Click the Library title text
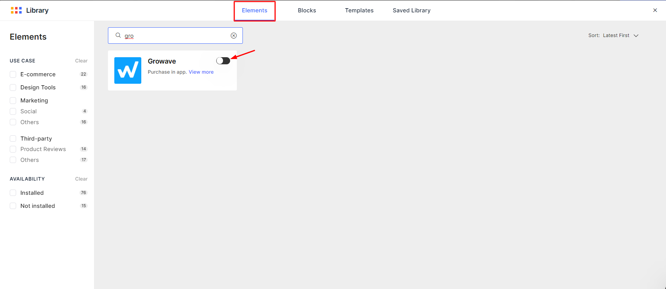Screen dimensions: 666x289 pos(37,10)
